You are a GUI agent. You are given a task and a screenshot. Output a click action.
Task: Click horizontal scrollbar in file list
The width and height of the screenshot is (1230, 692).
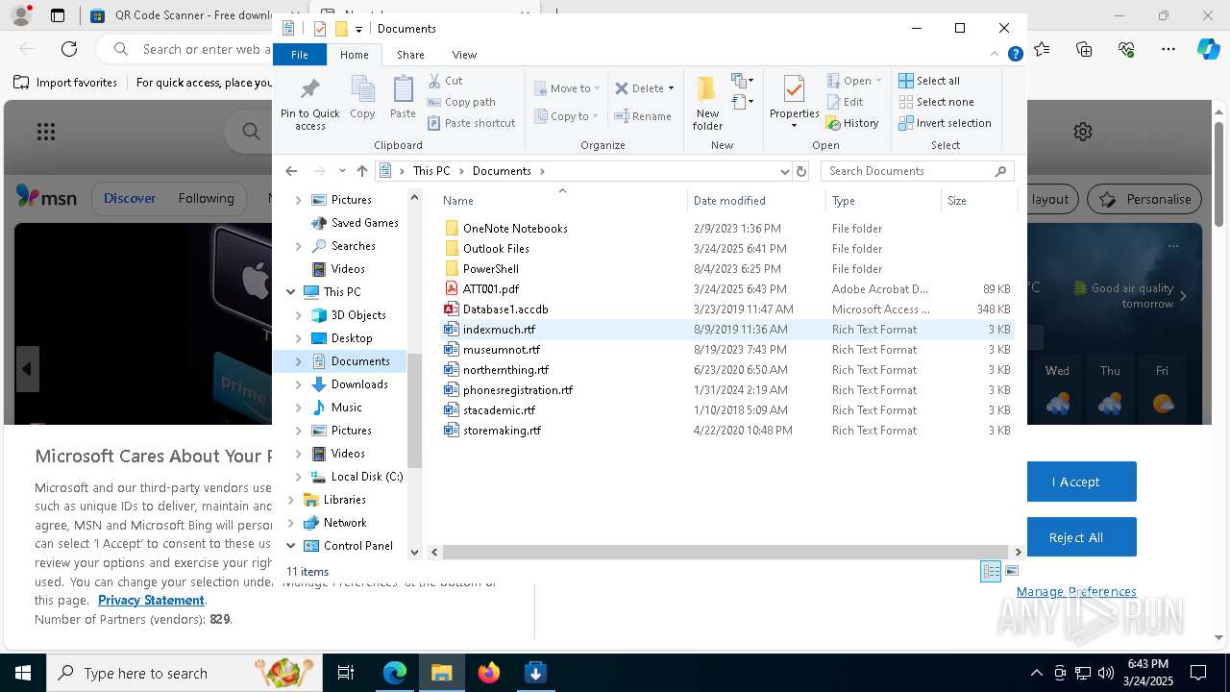pyautogui.click(x=726, y=552)
